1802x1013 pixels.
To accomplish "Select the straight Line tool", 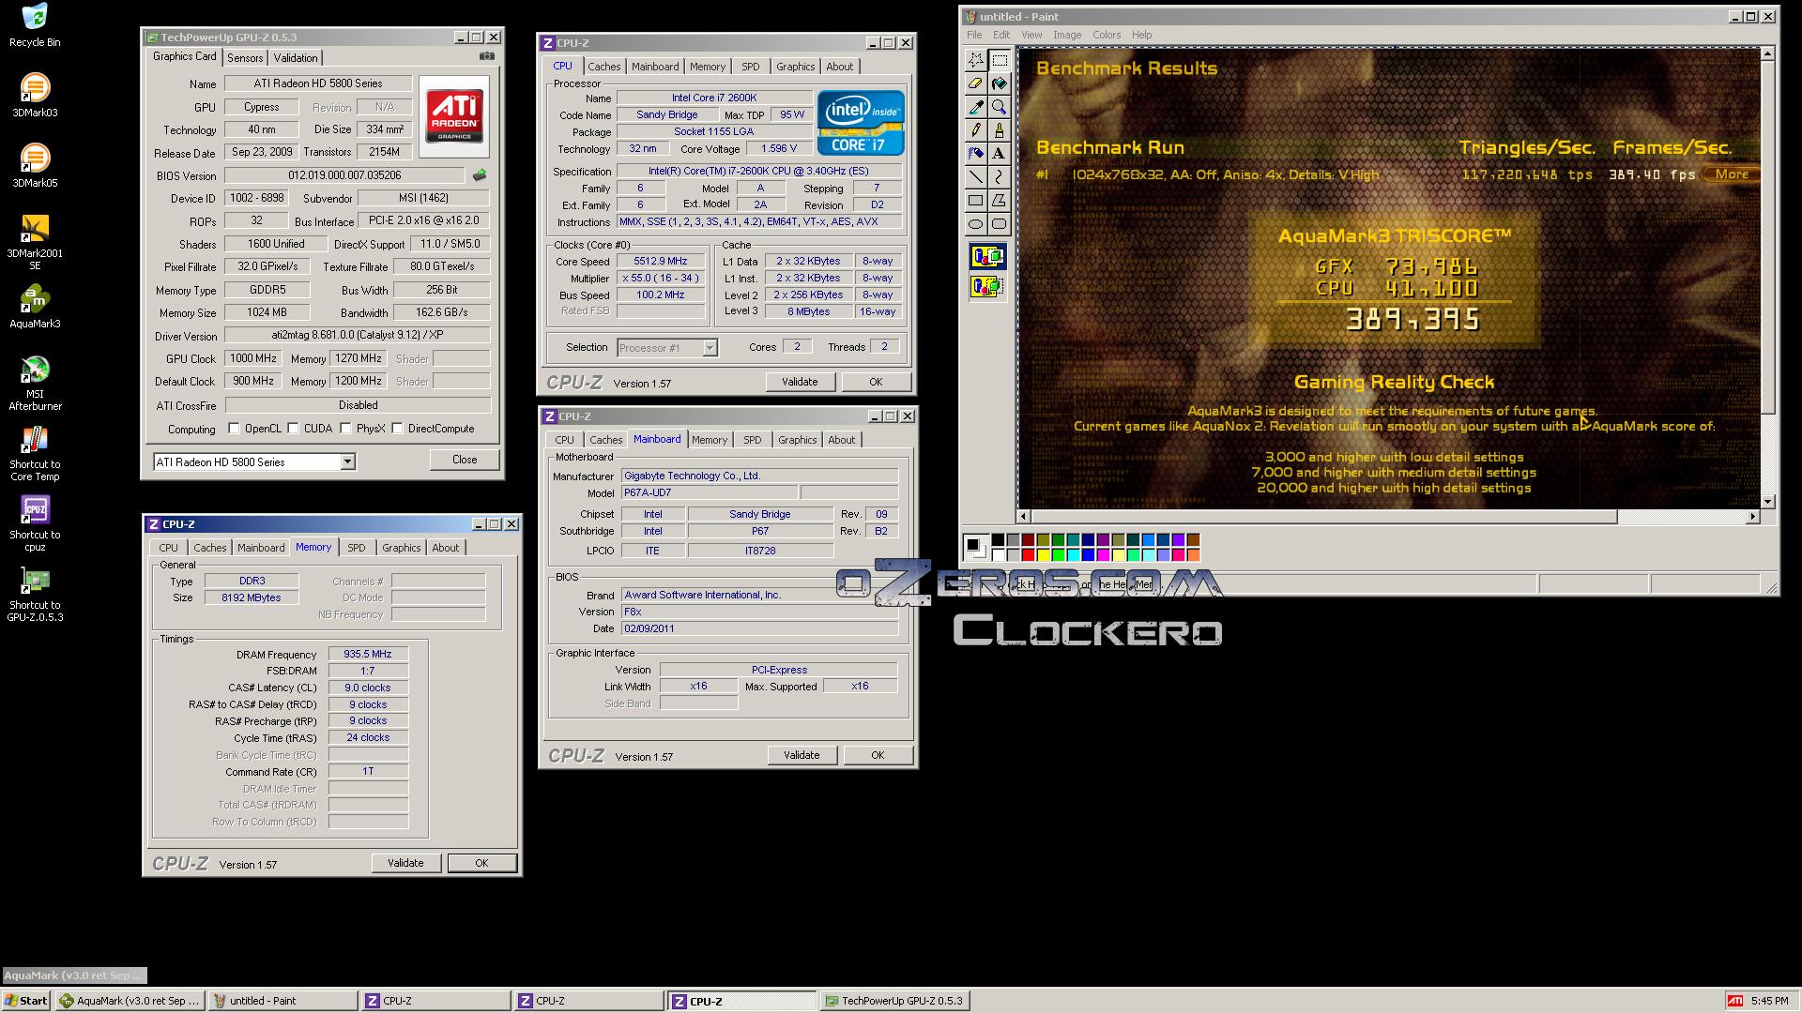I will 976,177.
